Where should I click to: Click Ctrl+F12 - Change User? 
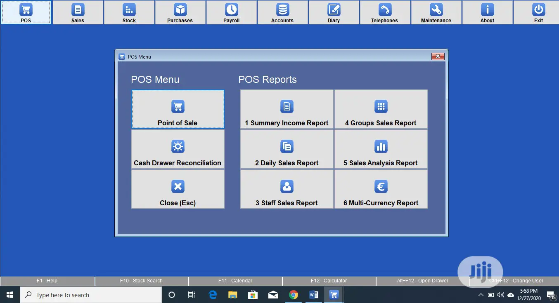[514, 281]
